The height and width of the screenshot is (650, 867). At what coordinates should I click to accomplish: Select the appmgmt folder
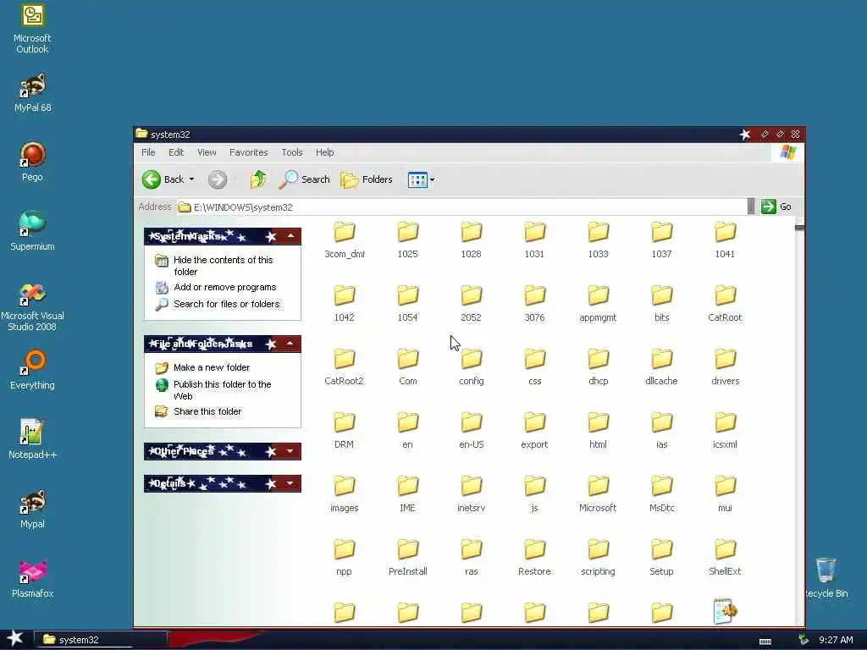(x=598, y=304)
